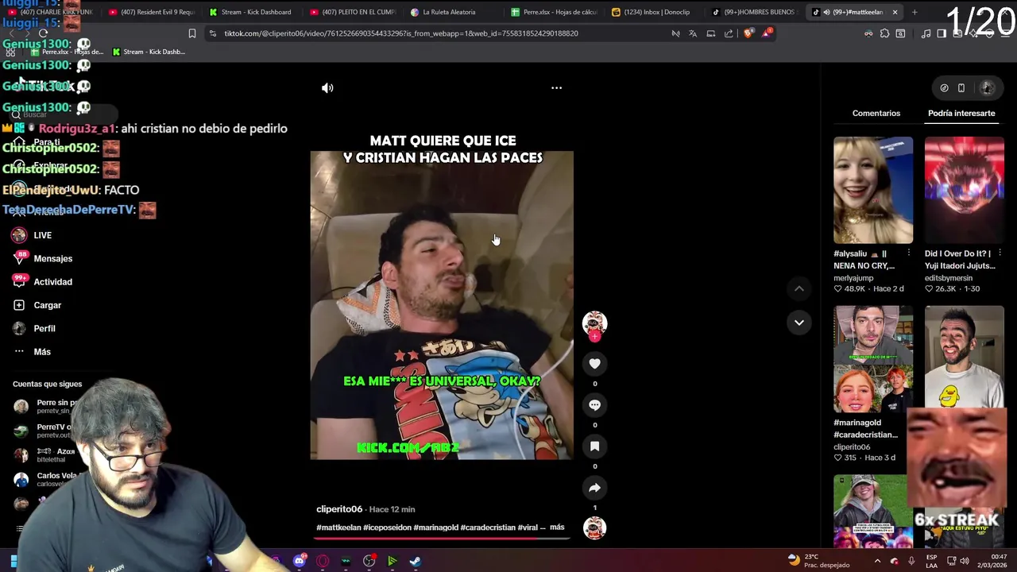The image size is (1017, 572).
Task: Switch to HOMBRES BUENOS TikTok tab
Action: (x=755, y=12)
